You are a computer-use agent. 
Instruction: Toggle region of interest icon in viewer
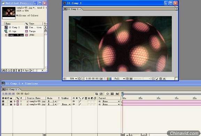(127, 79)
